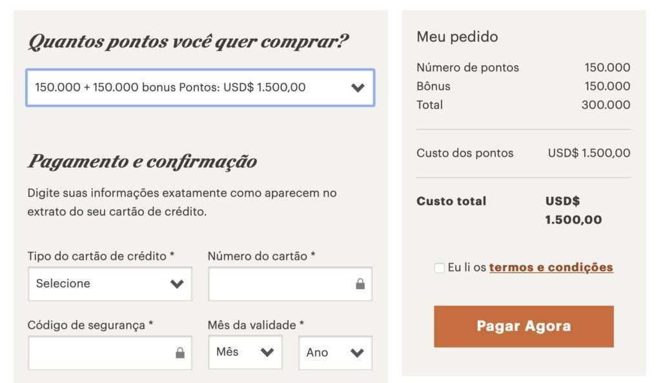The height and width of the screenshot is (383, 661).
Task: Click the Meu pedido heading
Action: (x=457, y=37)
